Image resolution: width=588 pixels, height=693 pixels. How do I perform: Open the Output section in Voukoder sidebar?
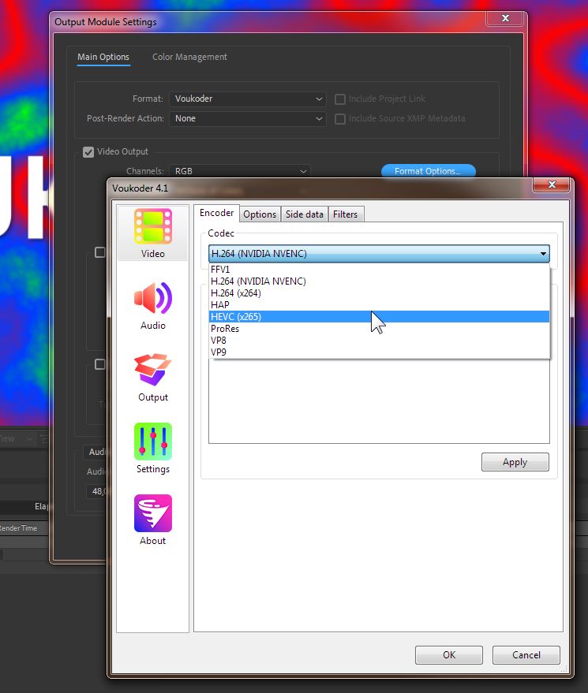pos(152,378)
